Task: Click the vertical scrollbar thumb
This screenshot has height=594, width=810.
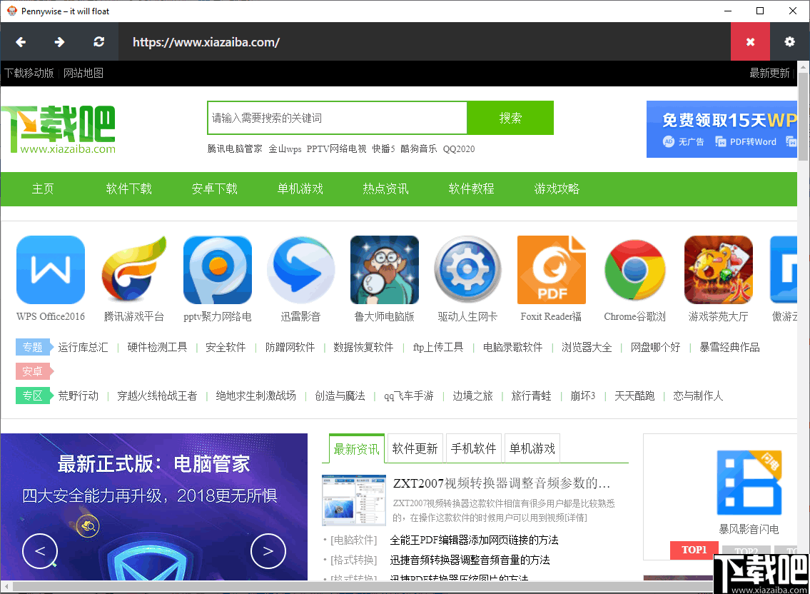Action: 803,116
